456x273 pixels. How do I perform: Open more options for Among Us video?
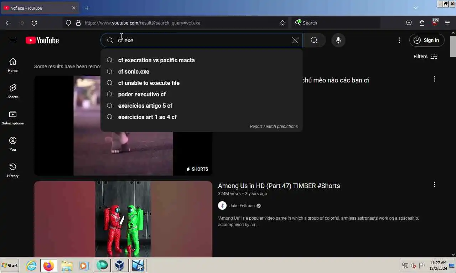[434, 184]
